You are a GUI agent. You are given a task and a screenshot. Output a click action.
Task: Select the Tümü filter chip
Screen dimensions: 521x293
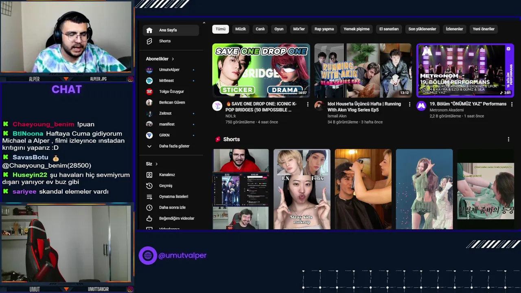click(221, 29)
